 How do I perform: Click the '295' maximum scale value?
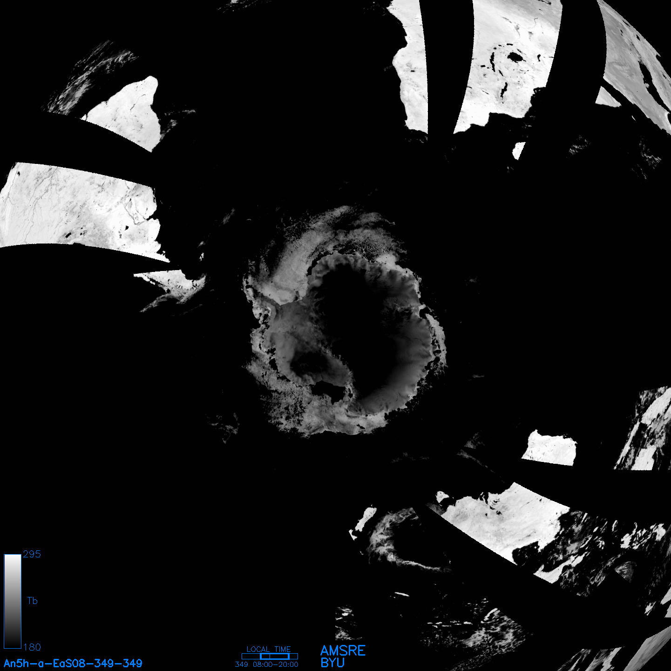pyautogui.click(x=32, y=554)
